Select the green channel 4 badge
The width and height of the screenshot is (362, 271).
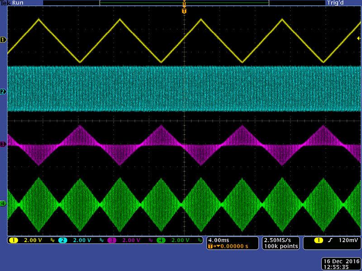[161, 240]
